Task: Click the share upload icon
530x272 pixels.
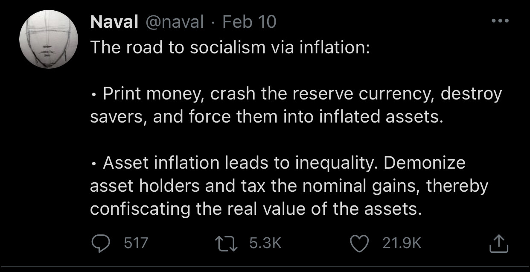Action: (x=498, y=243)
